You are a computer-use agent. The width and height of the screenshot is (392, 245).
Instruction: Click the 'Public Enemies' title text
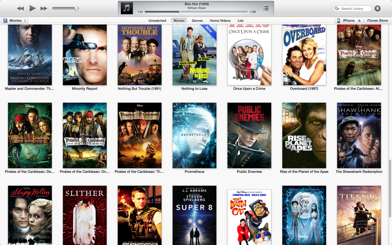pyautogui.click(x=249, y=172)
